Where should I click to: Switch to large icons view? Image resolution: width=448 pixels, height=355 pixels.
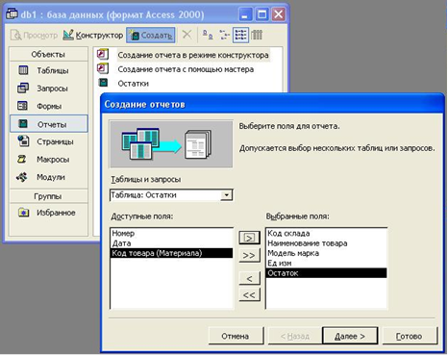pyautogui.click(x=208, y=35)
